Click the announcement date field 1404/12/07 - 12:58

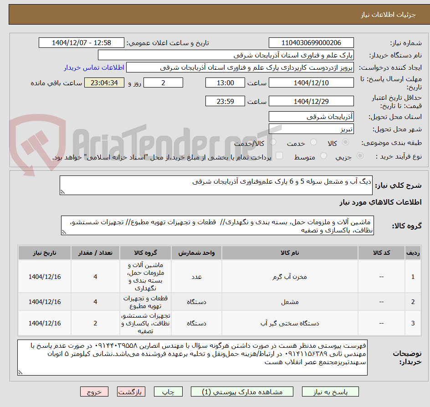(x=82, y=43)
